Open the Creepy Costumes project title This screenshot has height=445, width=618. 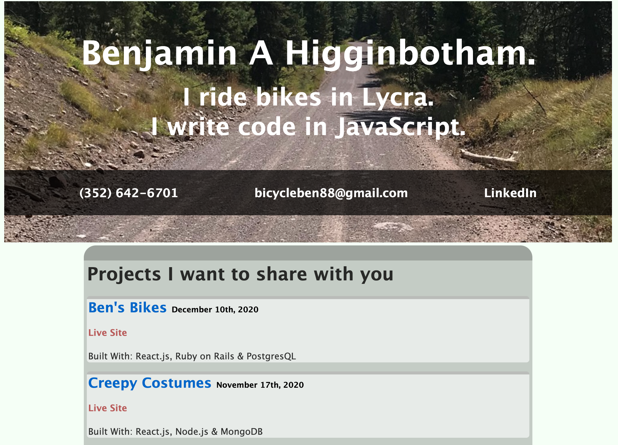(150, 383)
